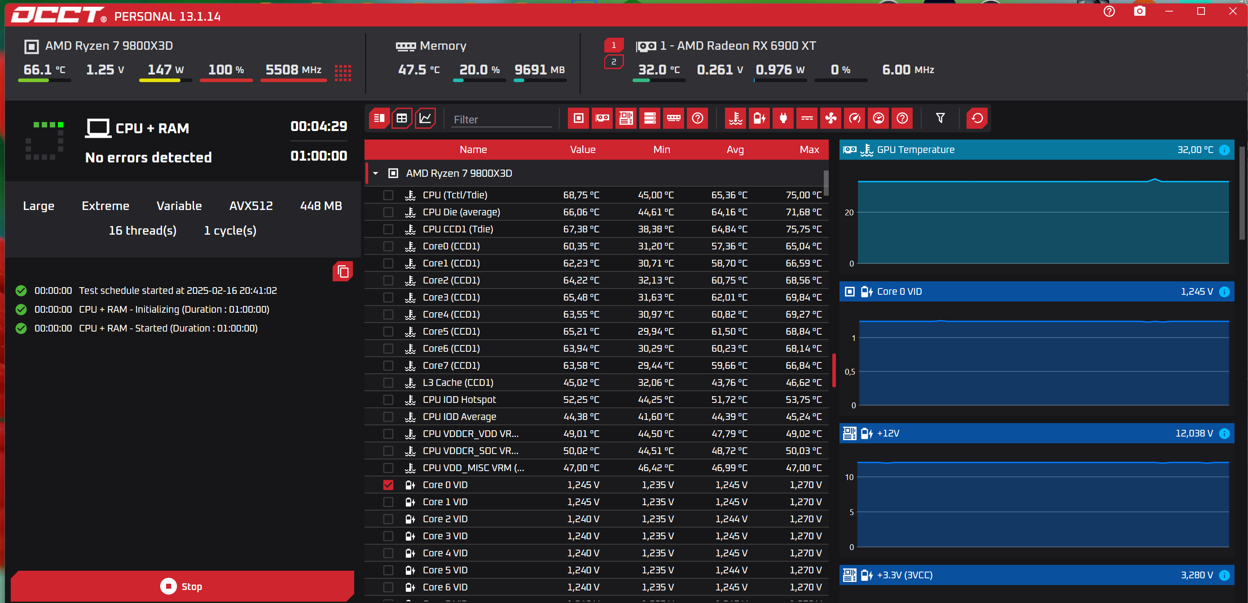Open the funnel filter options
The width and height of the screenshot is (1248, 603).
click(x=940, y=118)
